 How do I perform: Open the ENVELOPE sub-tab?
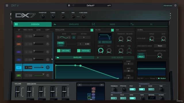click(x=75, y=58)
